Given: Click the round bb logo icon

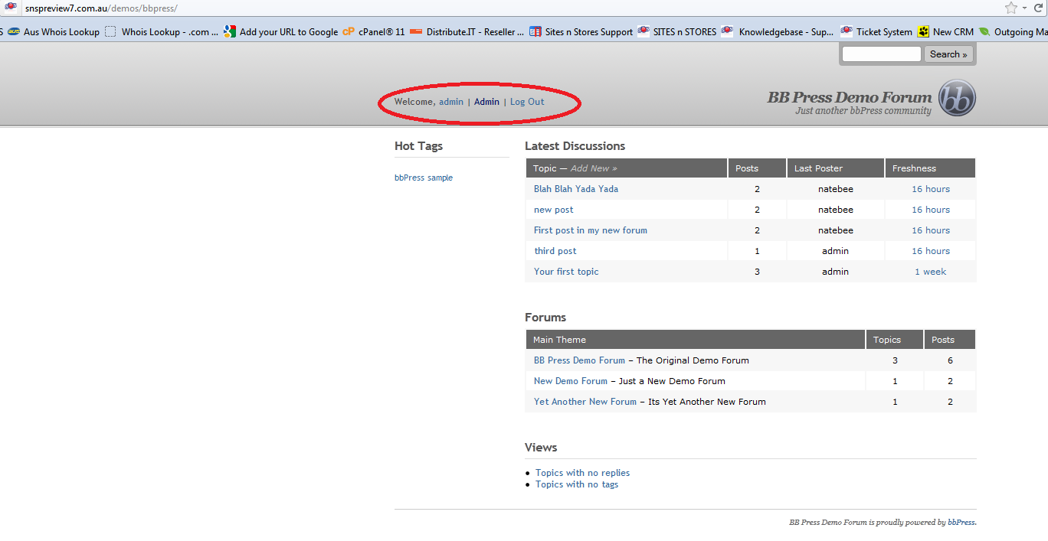Looking at the screenshot, I should [x=957, y=99].
